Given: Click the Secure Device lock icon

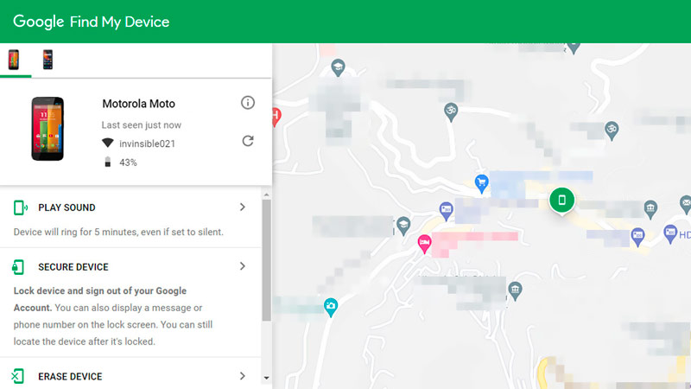Looking at the screenshot, I should pos(20,267).
